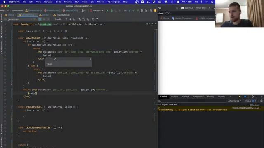
Task: Undo last change via rollback arrow icon
Action: click(146, 11)
